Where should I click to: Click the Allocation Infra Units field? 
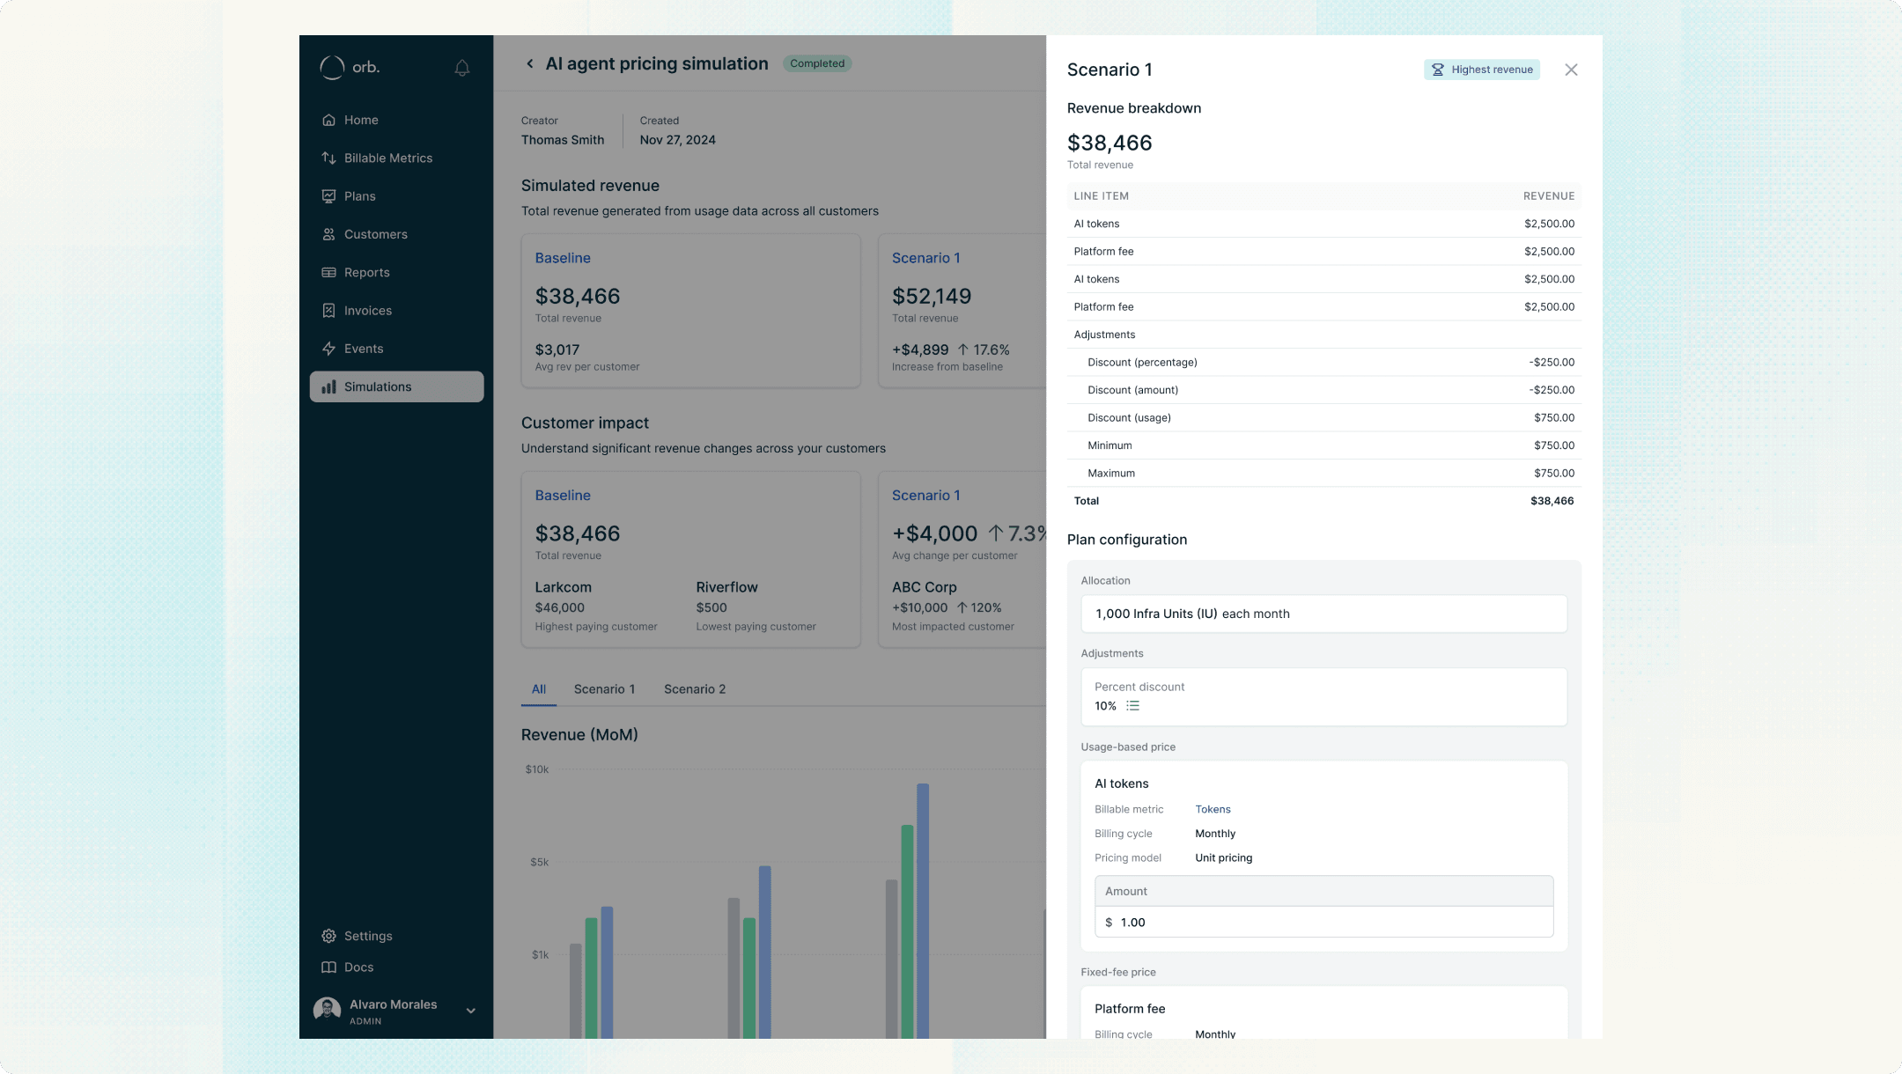point(1323,614)
